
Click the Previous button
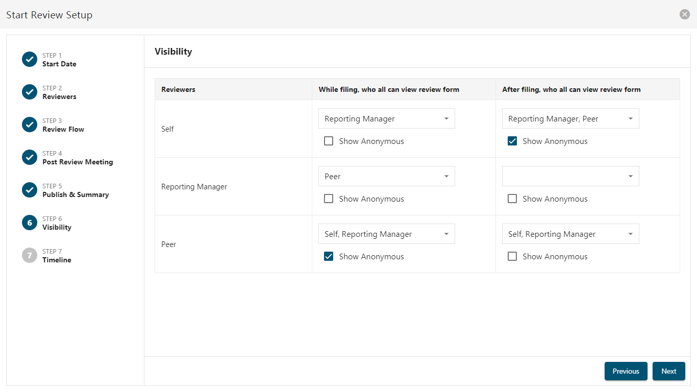click(x=626, y=371)
